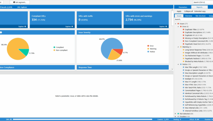Open the Site structure sub-tab
Image resolution: width=213 pixels, height=121 pixels.
(200, 16)
